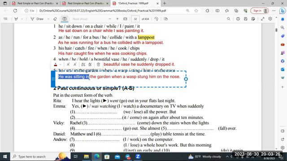Select the Highlight tool in PDF toolbar

tap(16, 19)
